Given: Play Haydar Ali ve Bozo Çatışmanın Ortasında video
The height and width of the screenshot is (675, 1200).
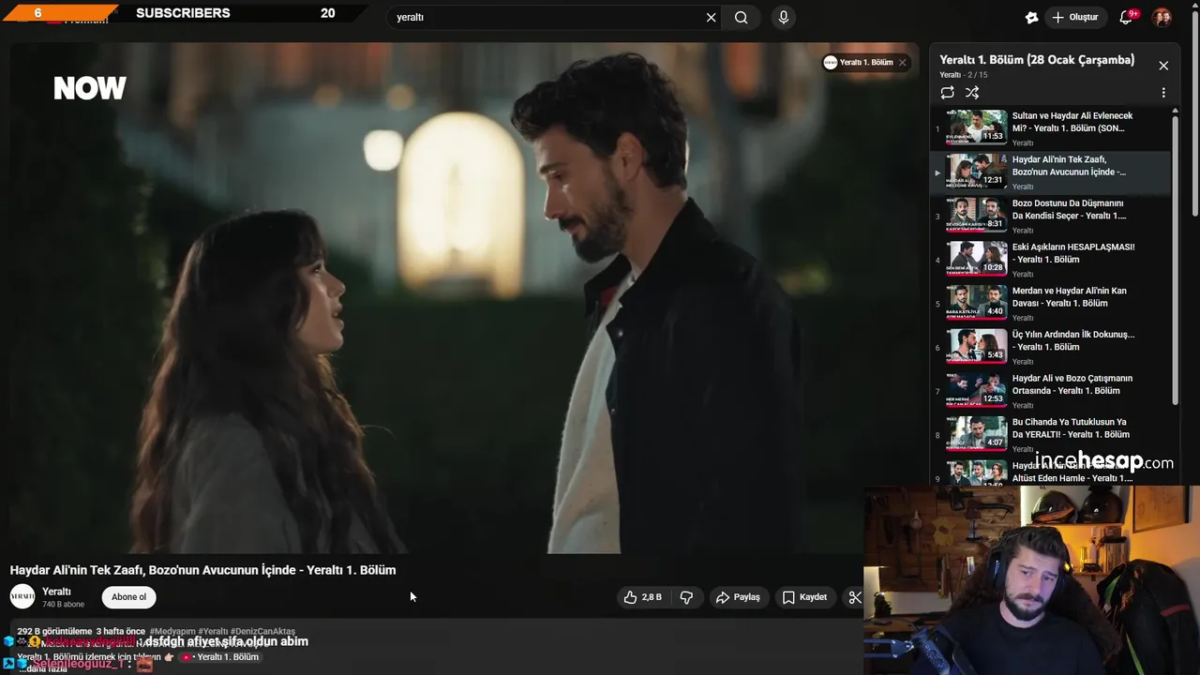Looking at the screenshot, I should pyautogui.click(x=1050, y=391).
